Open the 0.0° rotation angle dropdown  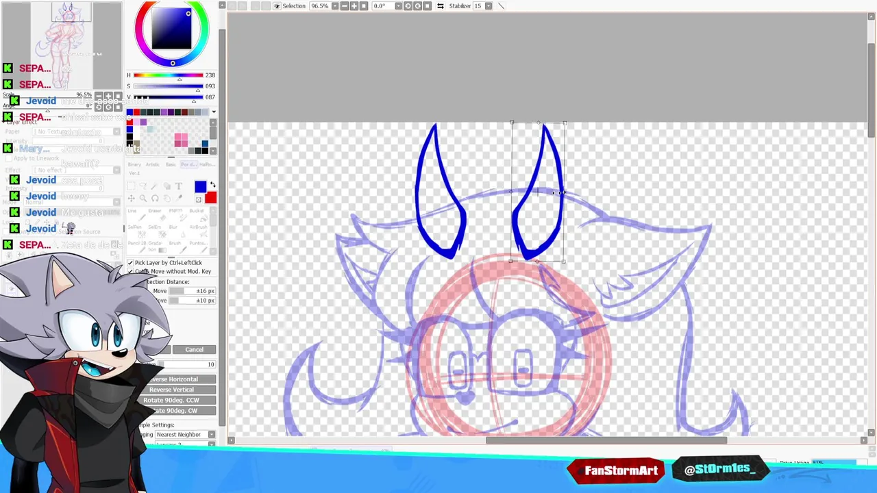tap(399, 5)
